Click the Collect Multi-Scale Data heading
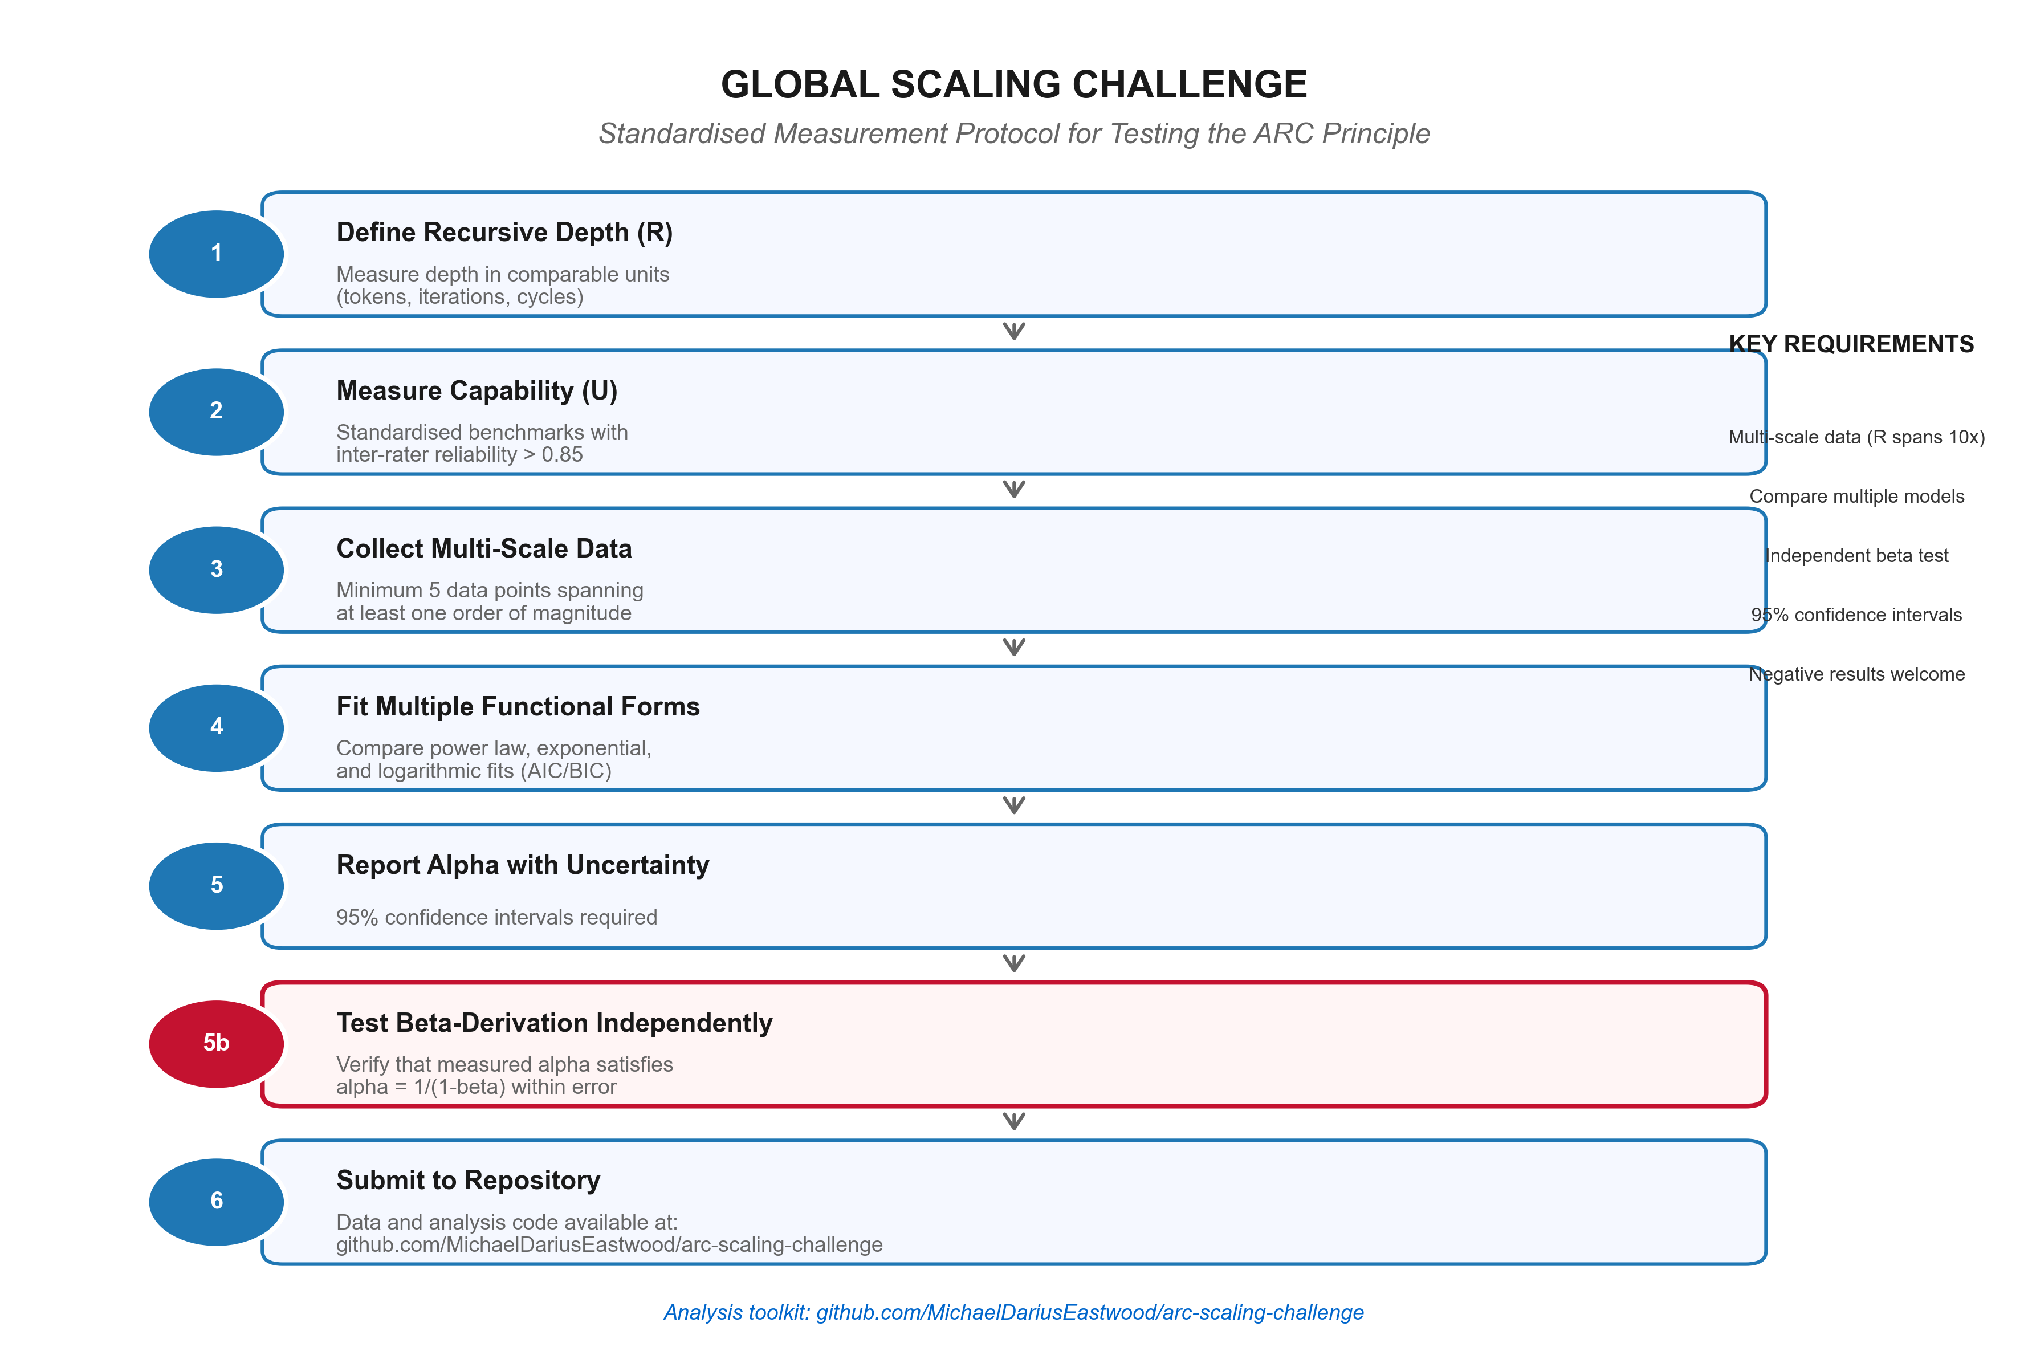The width and height of the screenshot is (2028, 1351). point(483,549)
